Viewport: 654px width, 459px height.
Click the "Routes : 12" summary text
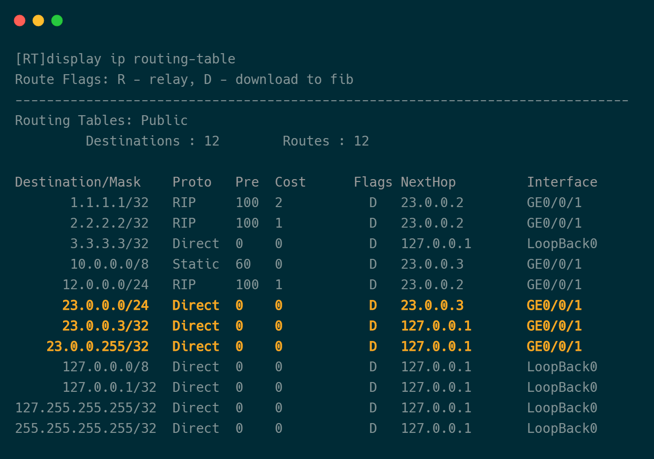pos(326,141)
